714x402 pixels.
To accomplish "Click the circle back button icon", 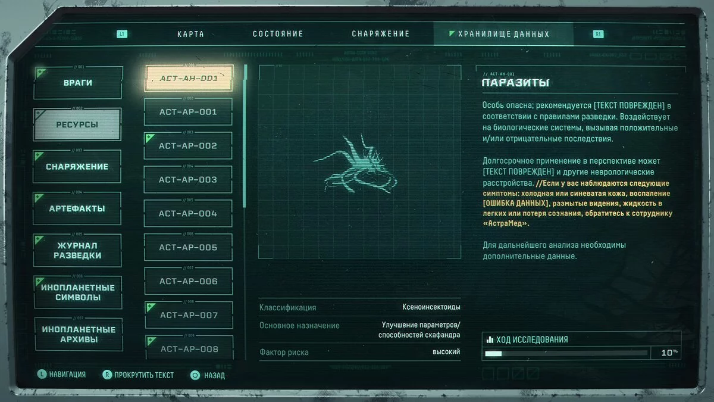I will click(195, 375).
